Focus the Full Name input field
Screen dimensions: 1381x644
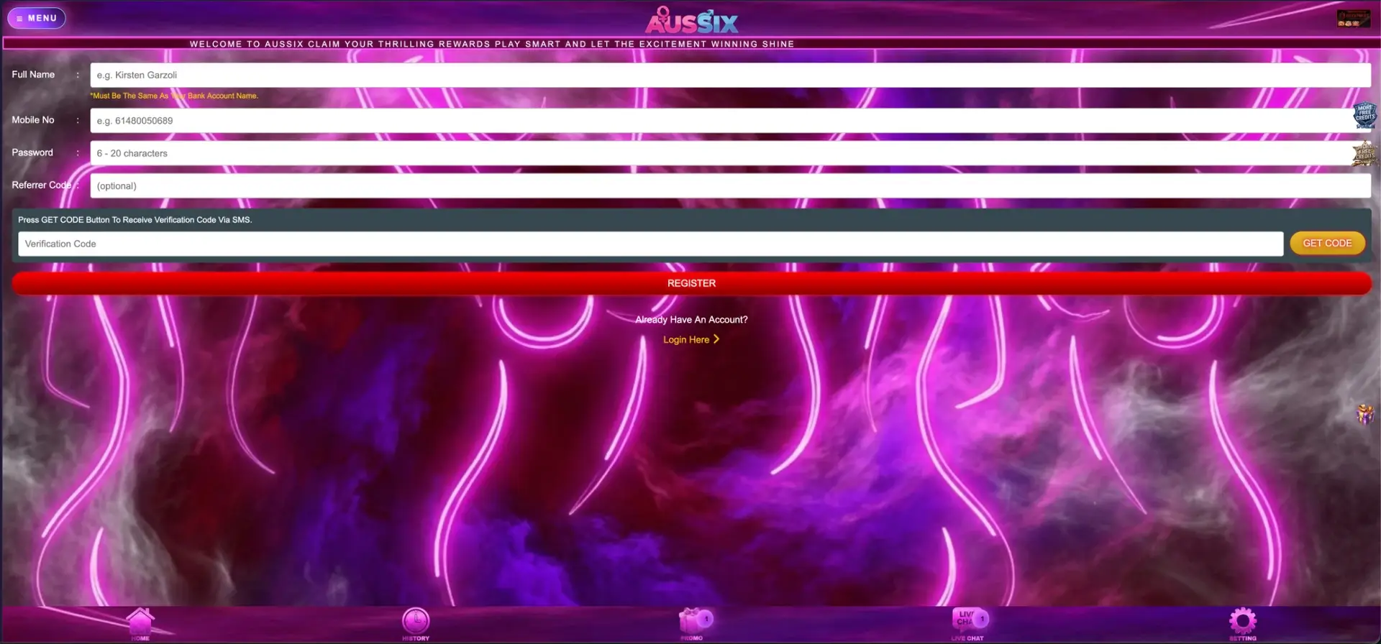click(730, 75)
